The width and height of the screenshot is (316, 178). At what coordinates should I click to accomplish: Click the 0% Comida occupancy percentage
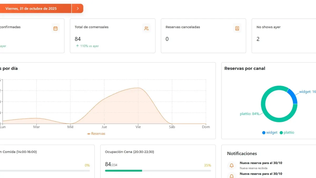(x=87, y=165)
